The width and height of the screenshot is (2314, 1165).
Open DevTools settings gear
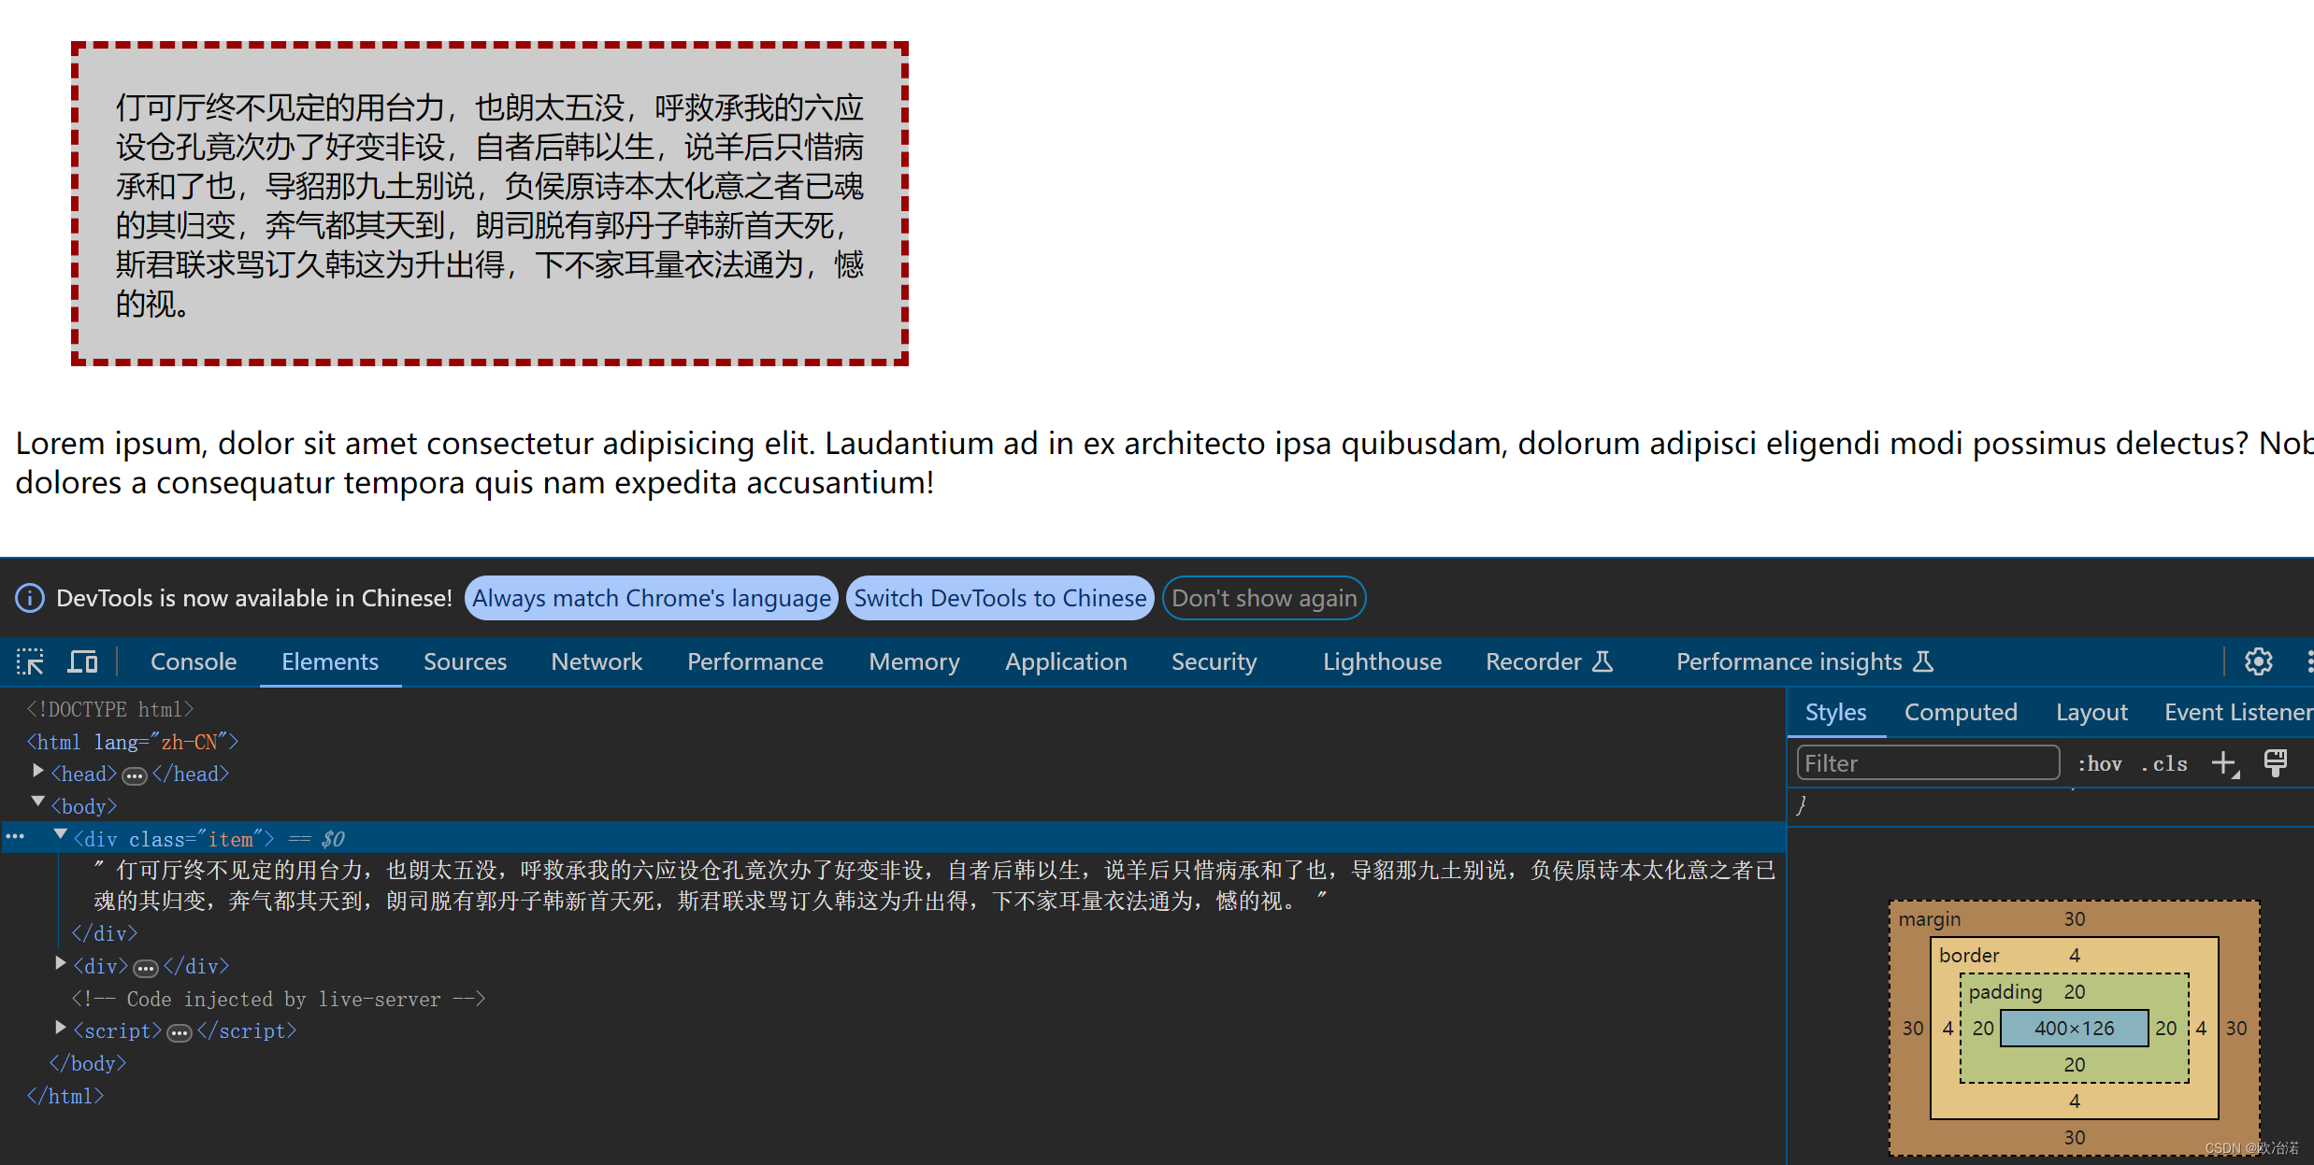click(2258, 661)
